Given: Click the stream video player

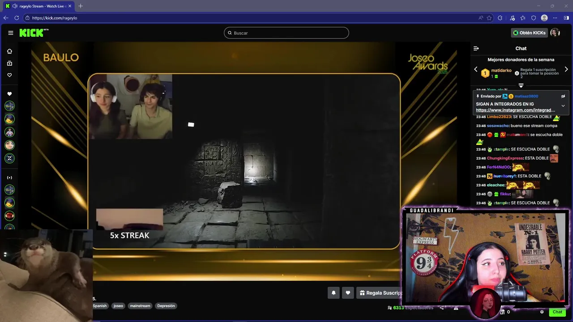Looking at the screenshot, I should [x=244, y=161].
